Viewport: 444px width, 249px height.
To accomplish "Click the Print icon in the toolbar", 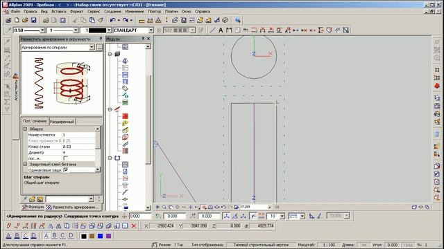I will [x=46, y=20].
